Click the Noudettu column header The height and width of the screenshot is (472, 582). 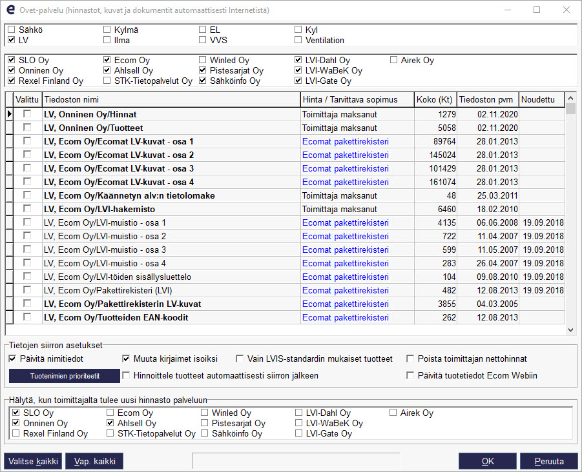(x=542, y=100)
